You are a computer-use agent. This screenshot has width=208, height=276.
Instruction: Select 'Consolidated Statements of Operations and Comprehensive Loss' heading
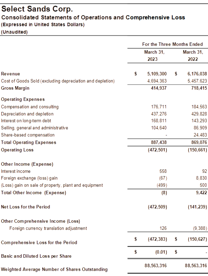coord(93,18)
